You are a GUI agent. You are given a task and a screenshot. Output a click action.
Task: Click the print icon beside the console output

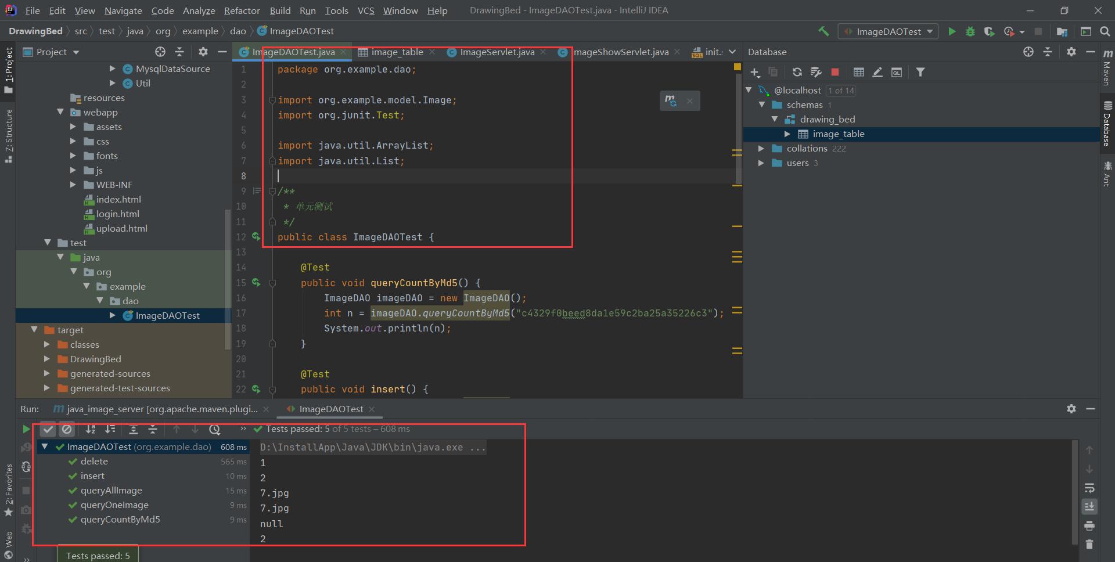tap(1089, 525)
